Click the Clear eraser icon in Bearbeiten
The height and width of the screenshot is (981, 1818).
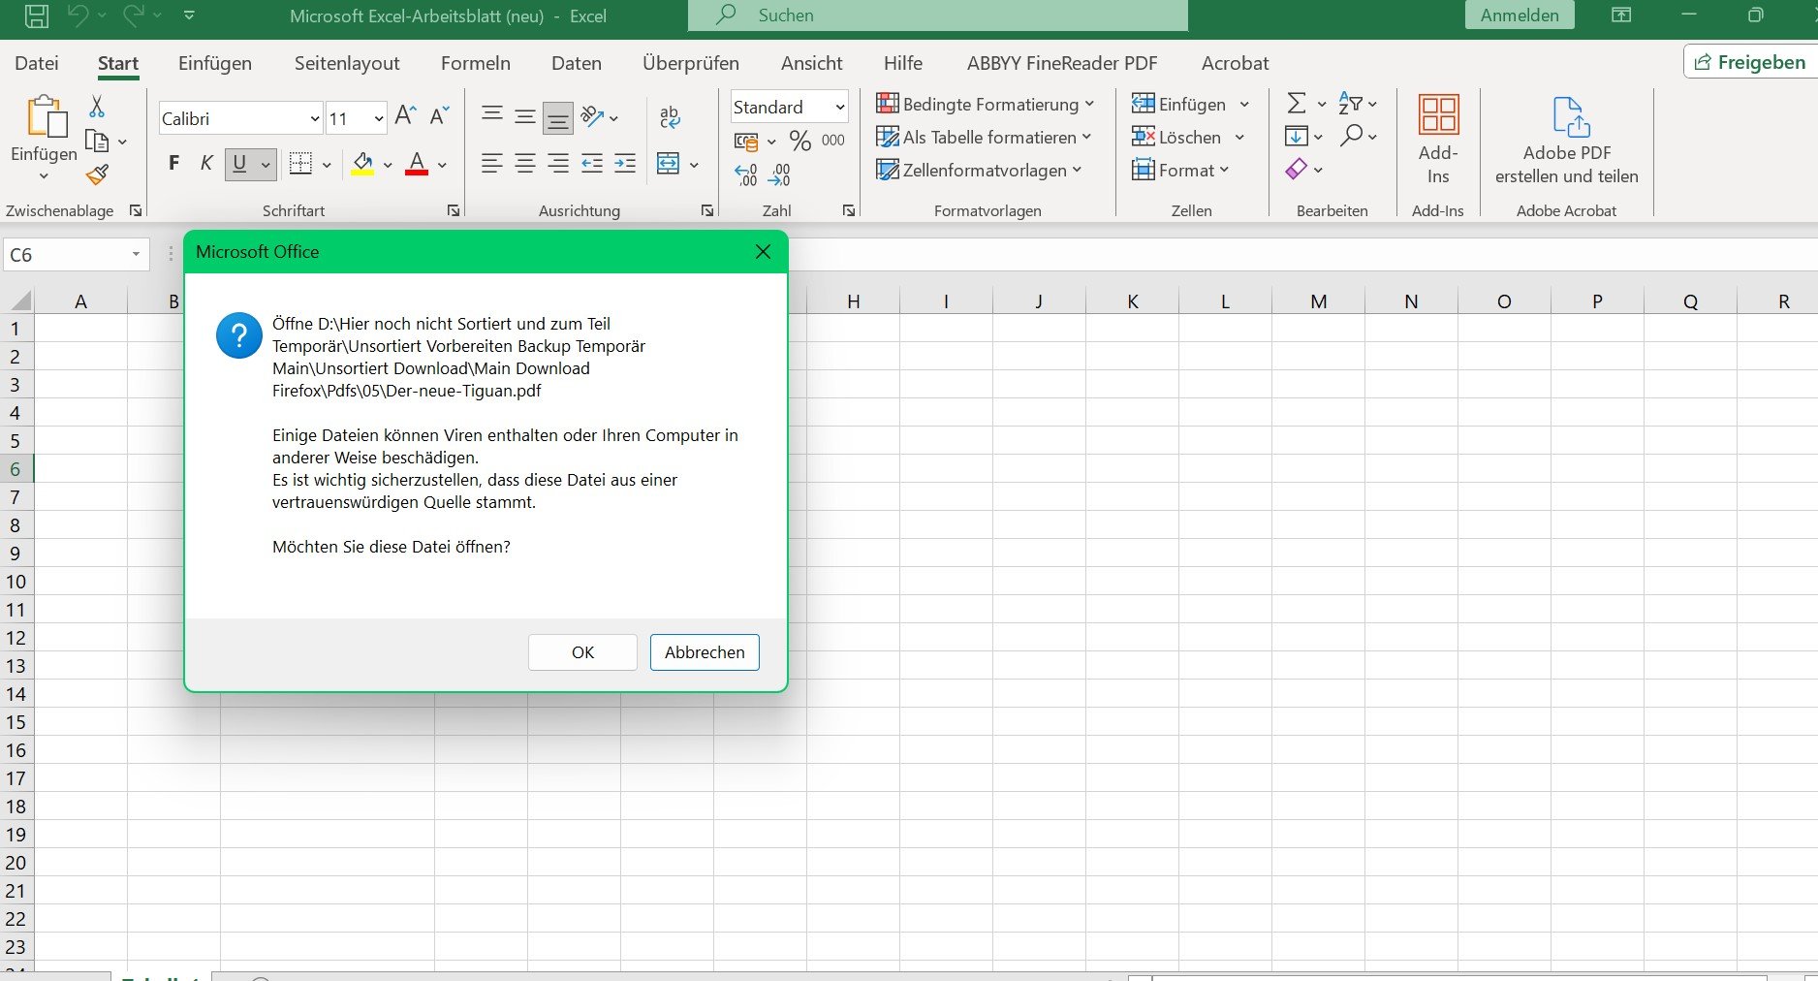click(x=1297, y=170)
